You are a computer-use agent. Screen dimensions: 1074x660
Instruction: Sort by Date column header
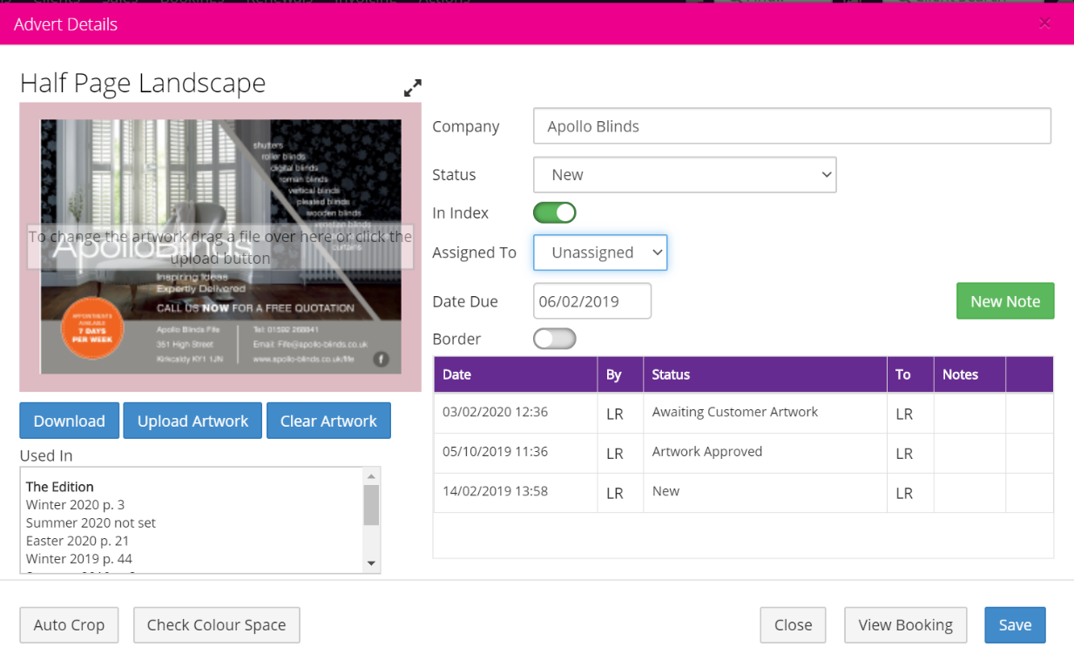[x=516, y=374]
